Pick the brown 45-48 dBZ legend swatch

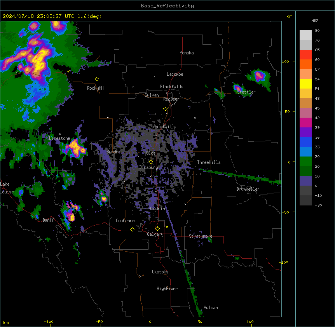point(305,103)
